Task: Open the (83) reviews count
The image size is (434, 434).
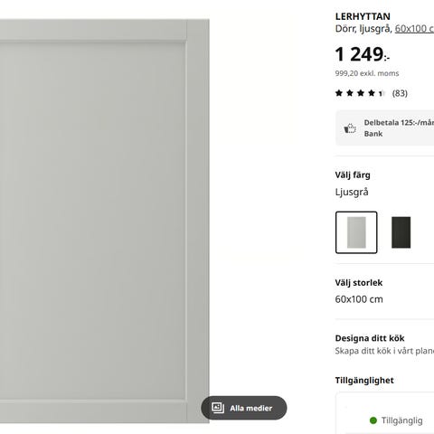Action: point(400,93)
